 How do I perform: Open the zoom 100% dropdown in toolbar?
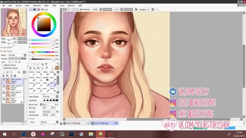pyautogui.click(x=101, y=10)
